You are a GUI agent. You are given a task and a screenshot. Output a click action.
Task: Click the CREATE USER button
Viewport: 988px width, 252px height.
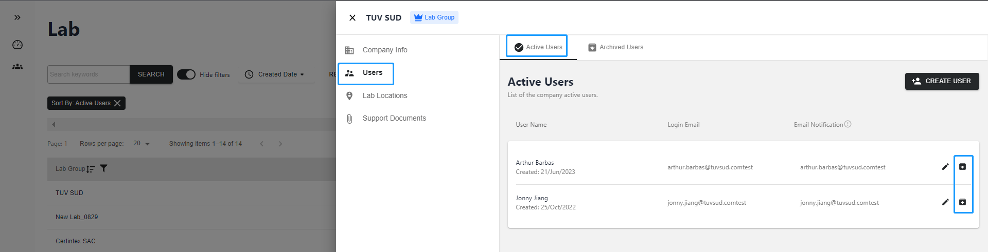point(942,81)
